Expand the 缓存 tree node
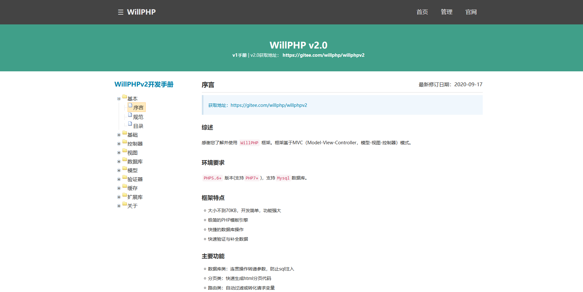This screenshot has height=292, width=583. click(x=119, y=188)
